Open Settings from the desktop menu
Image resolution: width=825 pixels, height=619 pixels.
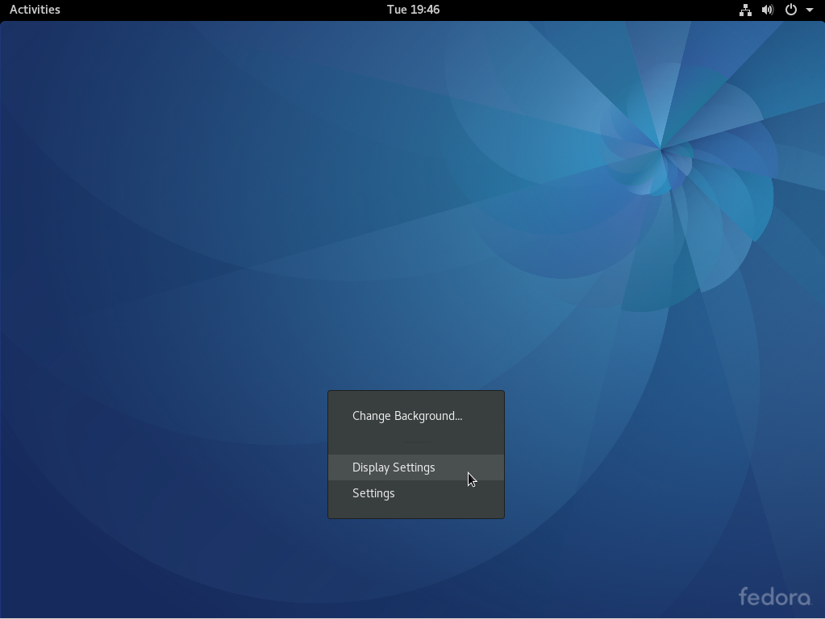tap(373, 492)
